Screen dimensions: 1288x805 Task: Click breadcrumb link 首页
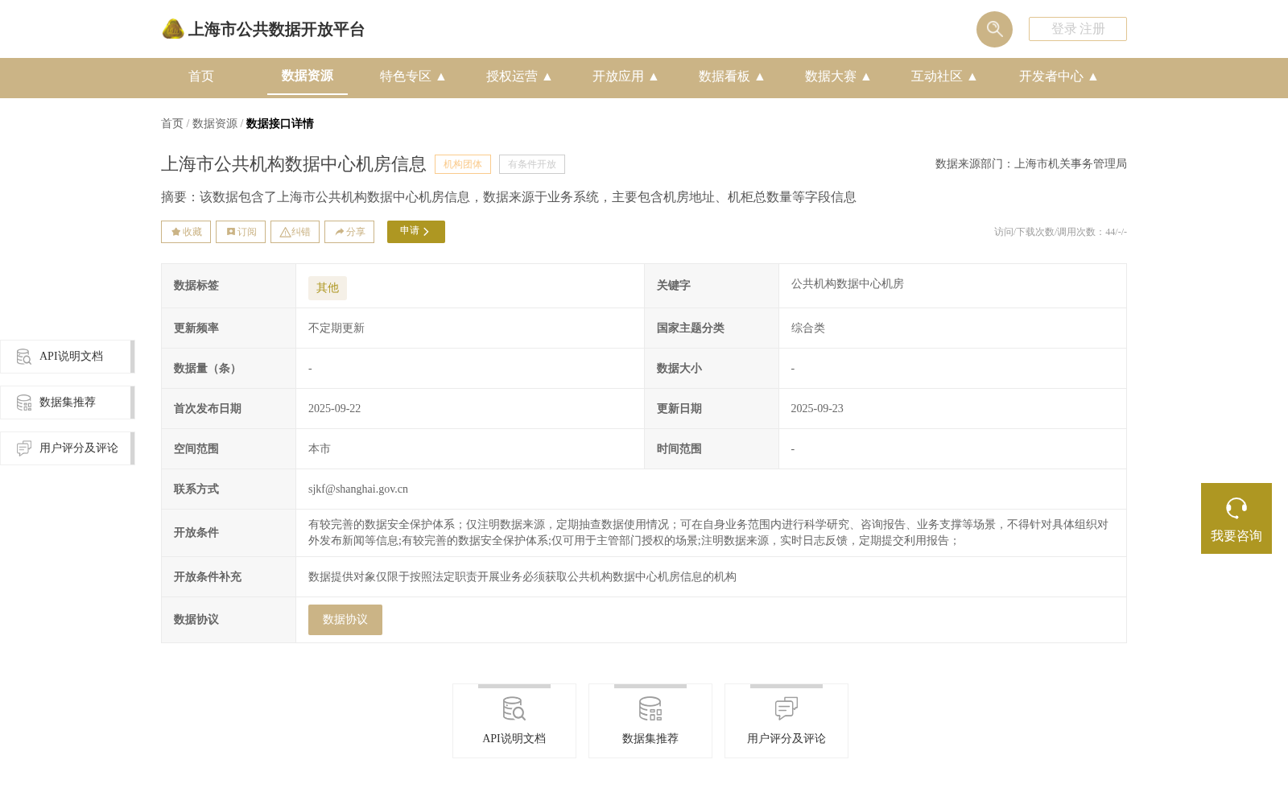click(x=172, y=124)
